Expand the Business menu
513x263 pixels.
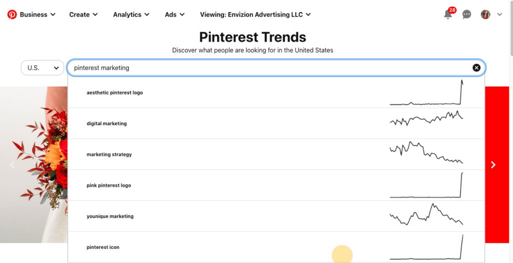pos(38,15)
